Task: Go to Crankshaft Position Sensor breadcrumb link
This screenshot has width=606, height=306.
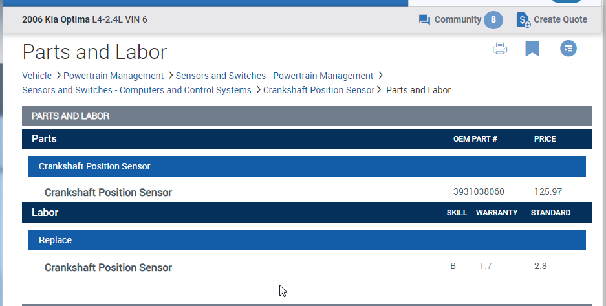Action: coord(318,90)
